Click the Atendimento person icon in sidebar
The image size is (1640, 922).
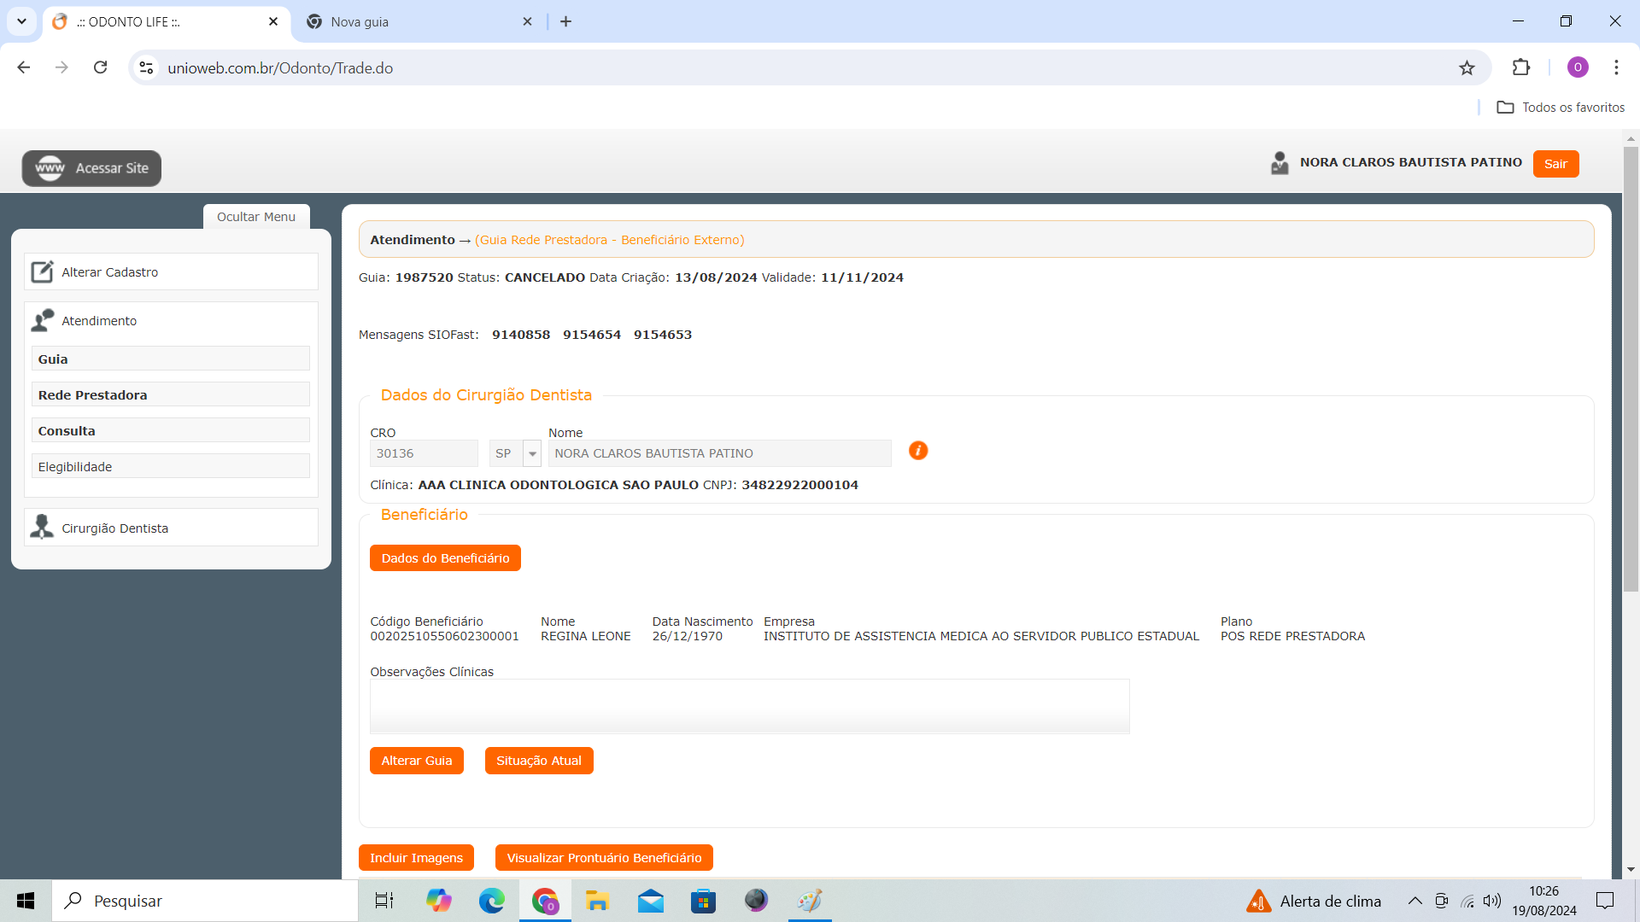click(x=42, y=321)
